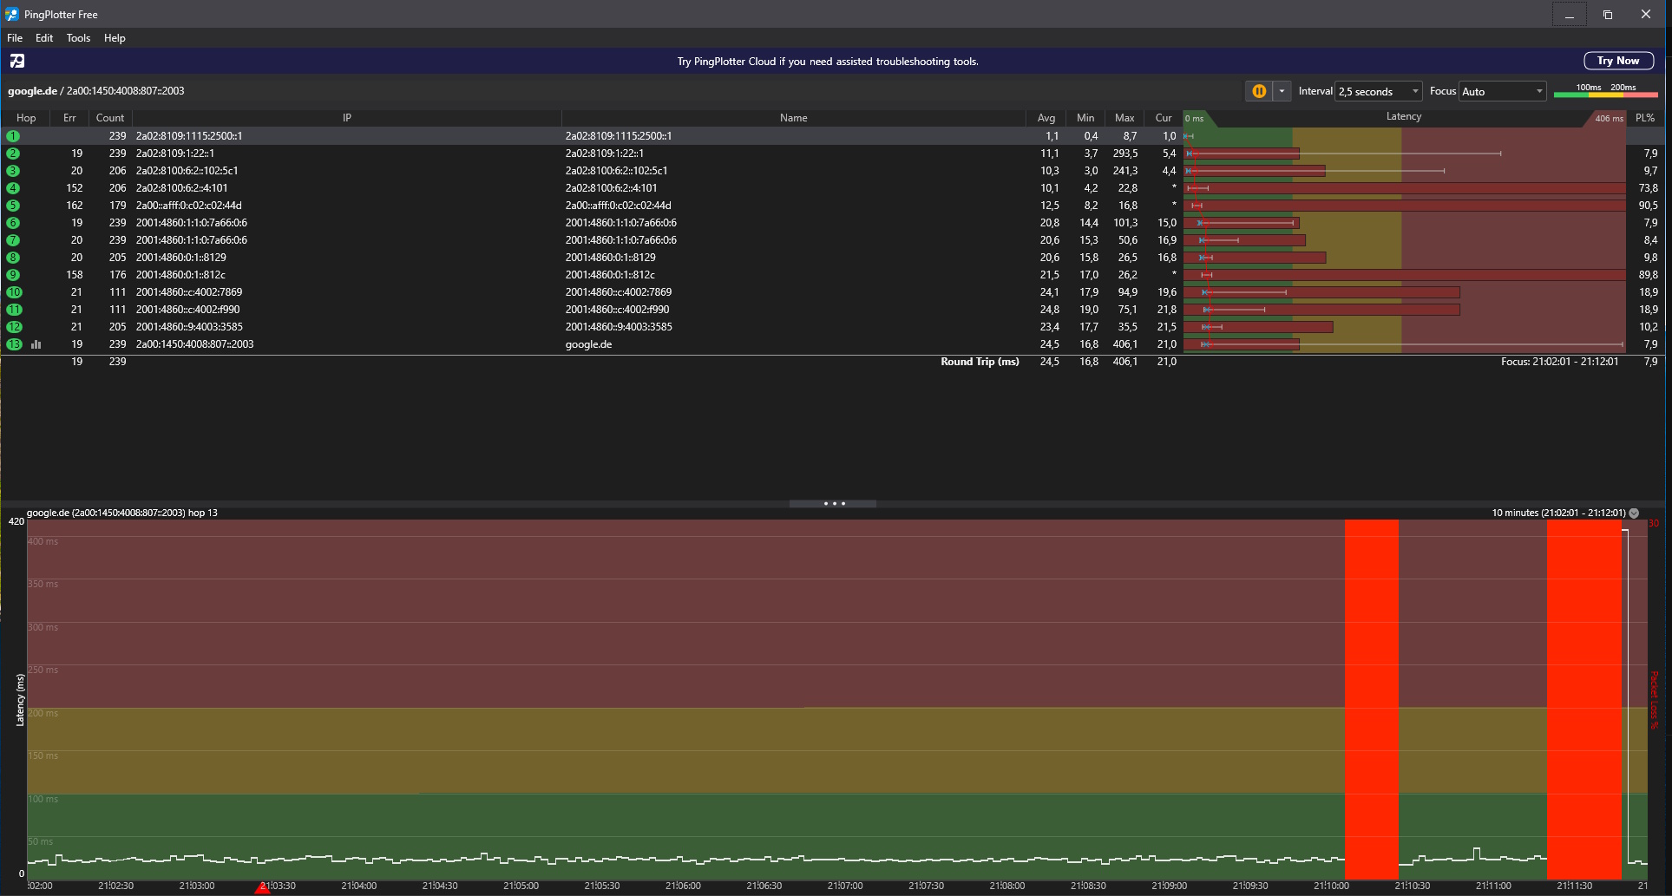
Task: Click the Min column header
Action: [x=1085, y=118]
